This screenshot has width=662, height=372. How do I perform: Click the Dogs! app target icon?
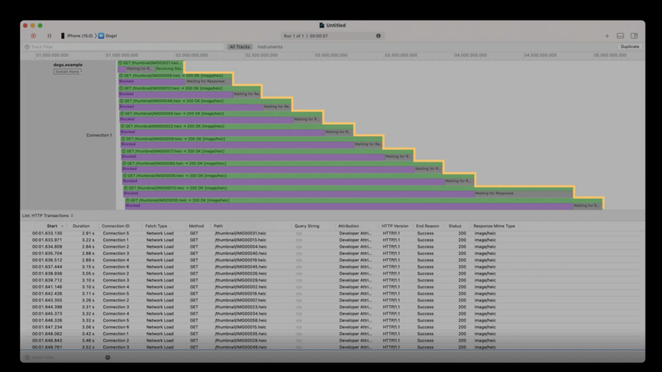click(102, 36)
